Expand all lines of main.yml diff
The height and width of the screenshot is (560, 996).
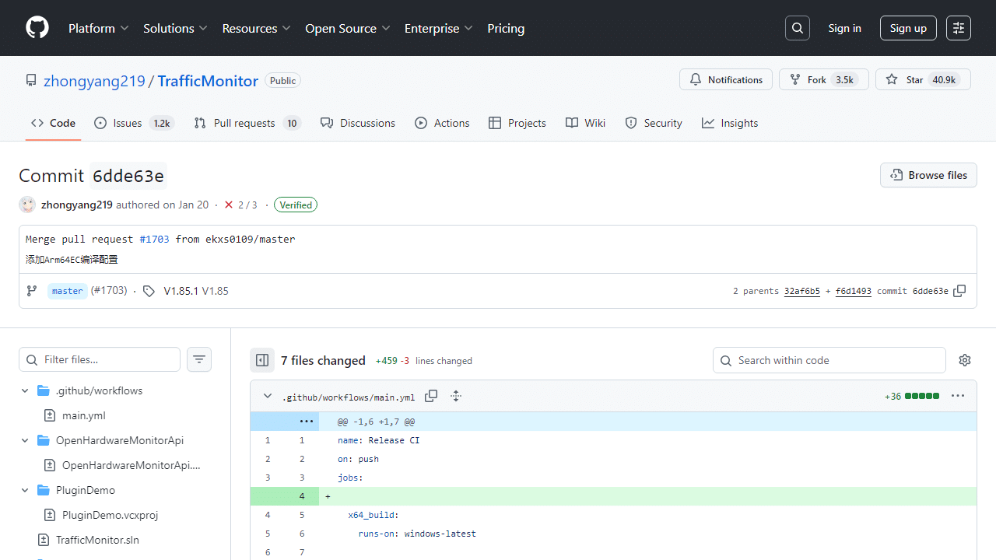456,396
